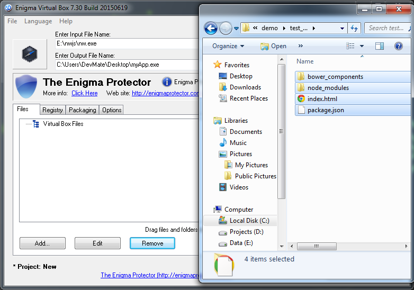The height and width of the screenshot is (290, 414).
Task: Toggle the preview pane icon
Action: point(380,46)
